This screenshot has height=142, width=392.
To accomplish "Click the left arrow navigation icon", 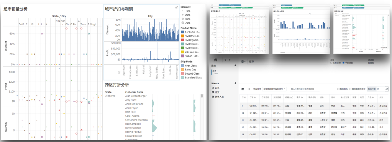I will click(x=230, y=60).
